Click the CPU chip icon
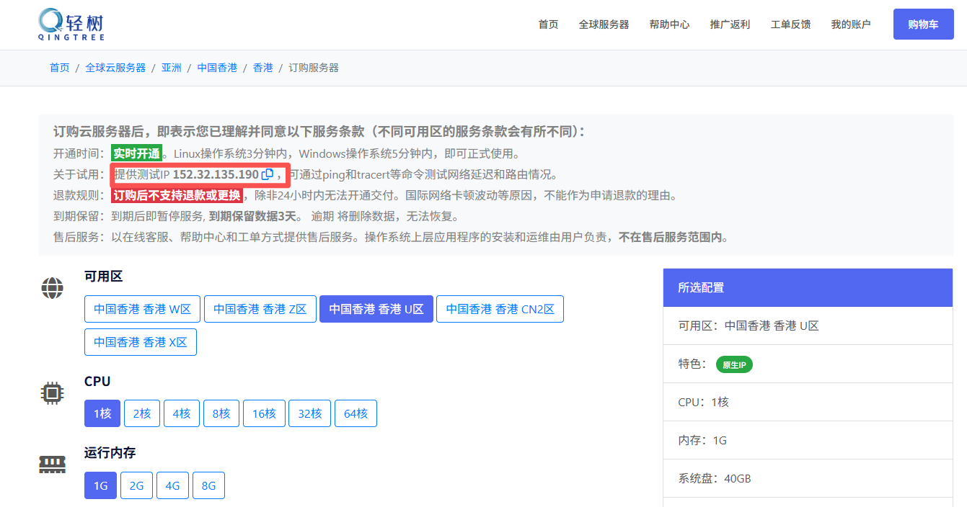This screenshot has height=507, width=967. tap(52, 393)
